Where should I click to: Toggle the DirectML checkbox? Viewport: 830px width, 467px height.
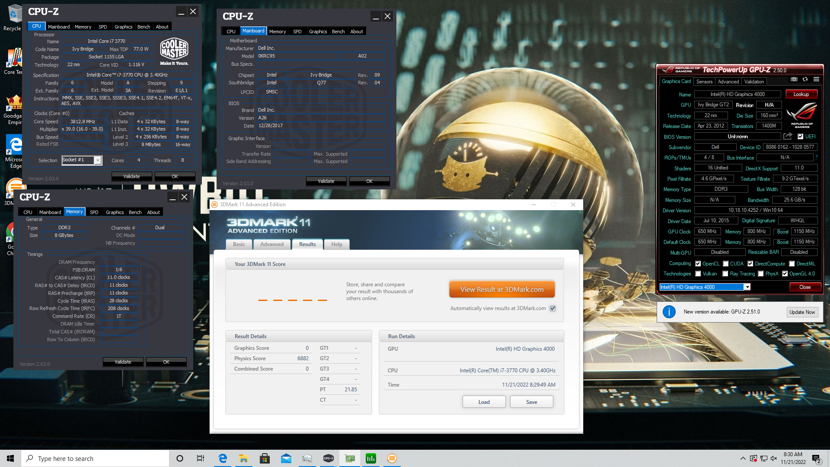tap(792, 264)
